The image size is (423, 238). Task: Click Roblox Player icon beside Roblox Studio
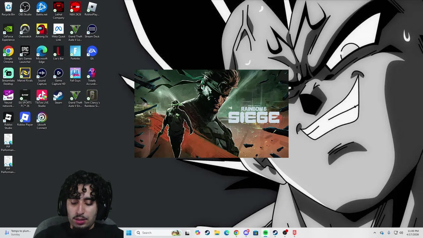point(25,119)
